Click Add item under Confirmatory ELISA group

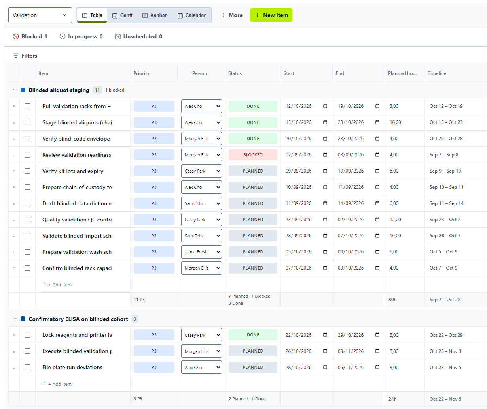click(57, 384)
